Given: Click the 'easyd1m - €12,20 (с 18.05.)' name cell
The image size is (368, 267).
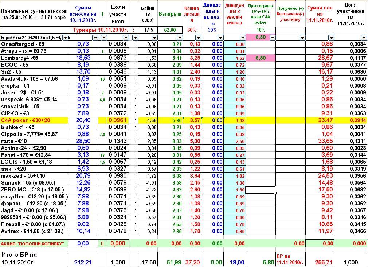Looking at the screenshot, I should (x=35, y=197).
